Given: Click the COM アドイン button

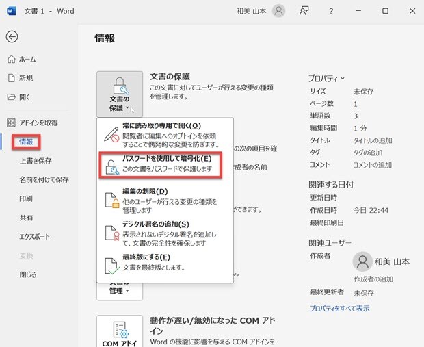Looking at the screenshot, I should 120,333.
